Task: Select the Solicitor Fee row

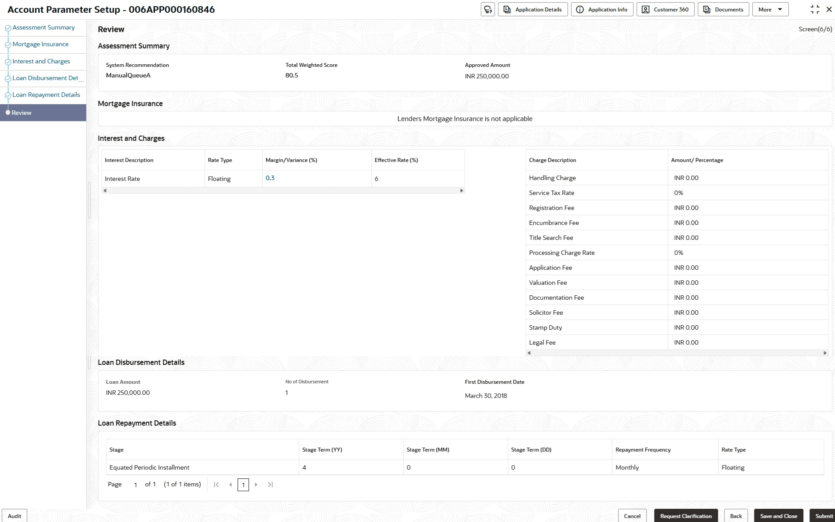Action: 677,312
